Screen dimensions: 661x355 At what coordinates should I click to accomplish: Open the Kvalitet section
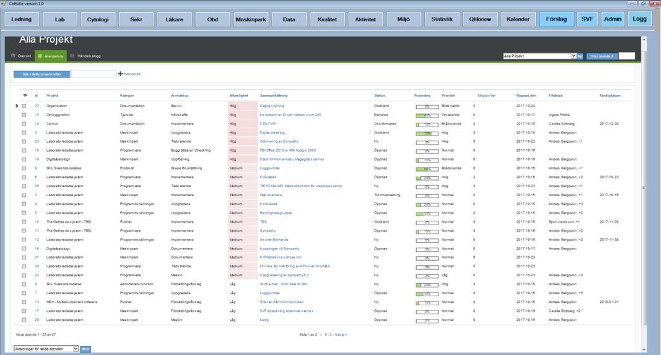[x=327, y=19]
